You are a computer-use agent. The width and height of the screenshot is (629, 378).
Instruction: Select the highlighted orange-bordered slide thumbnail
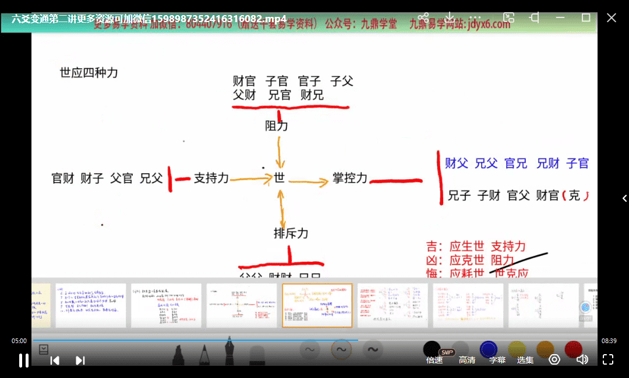point(317,305)
